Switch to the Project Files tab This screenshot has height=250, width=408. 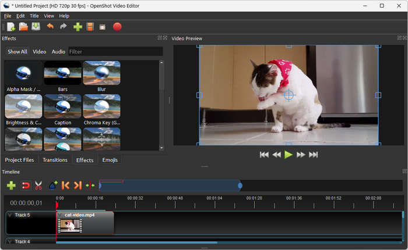coord(19,160)
